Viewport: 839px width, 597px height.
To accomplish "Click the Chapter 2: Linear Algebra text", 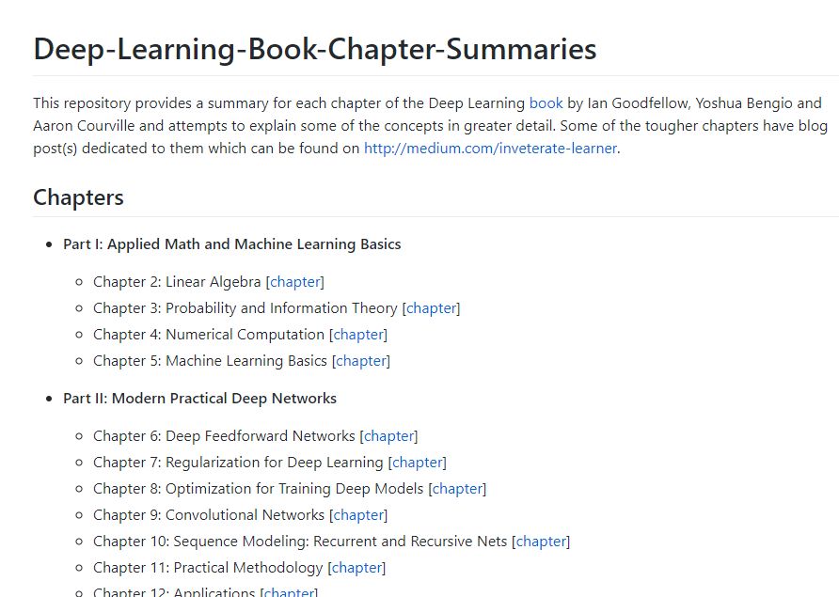I will pyautogui.click(x=177, y=281).
